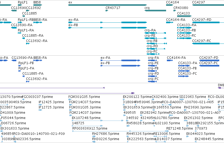Select the CG4133-PA protein feature

click(184, 66)
